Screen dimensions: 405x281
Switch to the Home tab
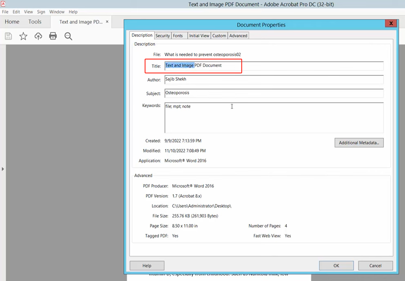point(12,22)
